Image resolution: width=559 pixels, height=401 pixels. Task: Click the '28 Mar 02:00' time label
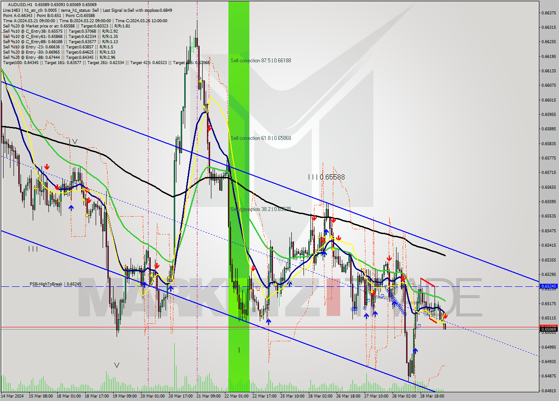[404, 396]
